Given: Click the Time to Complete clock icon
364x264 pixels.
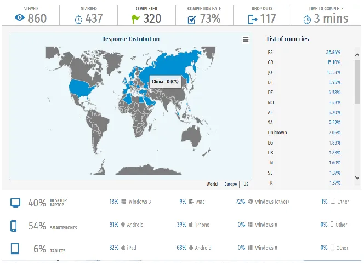Looking at the screenshot, I should point(307,20).
